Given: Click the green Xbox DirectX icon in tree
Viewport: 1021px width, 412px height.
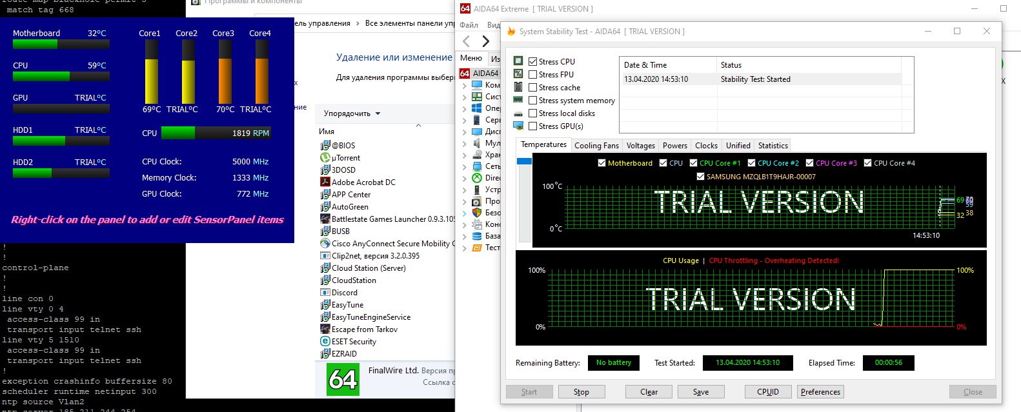Looking at the screenshot, I should [x=477, y=177].
